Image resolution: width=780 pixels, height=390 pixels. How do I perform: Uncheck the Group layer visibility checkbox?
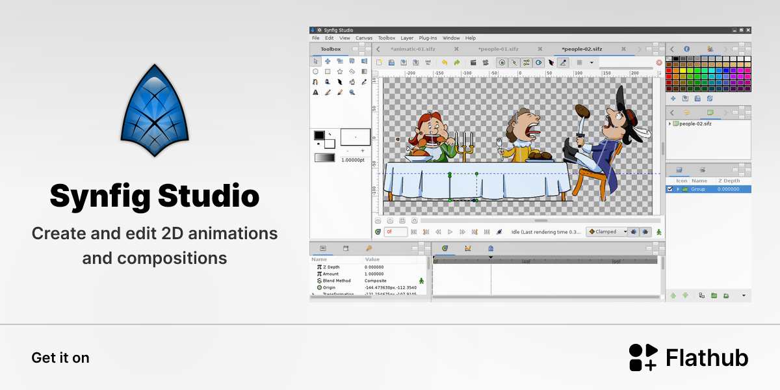pyautogui.click(x=671, y=189)
